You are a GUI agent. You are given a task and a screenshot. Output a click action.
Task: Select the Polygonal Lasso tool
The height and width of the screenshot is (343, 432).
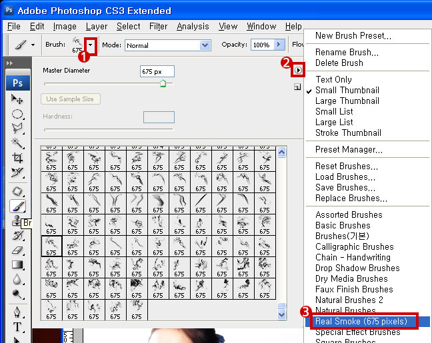click(17, 129)
